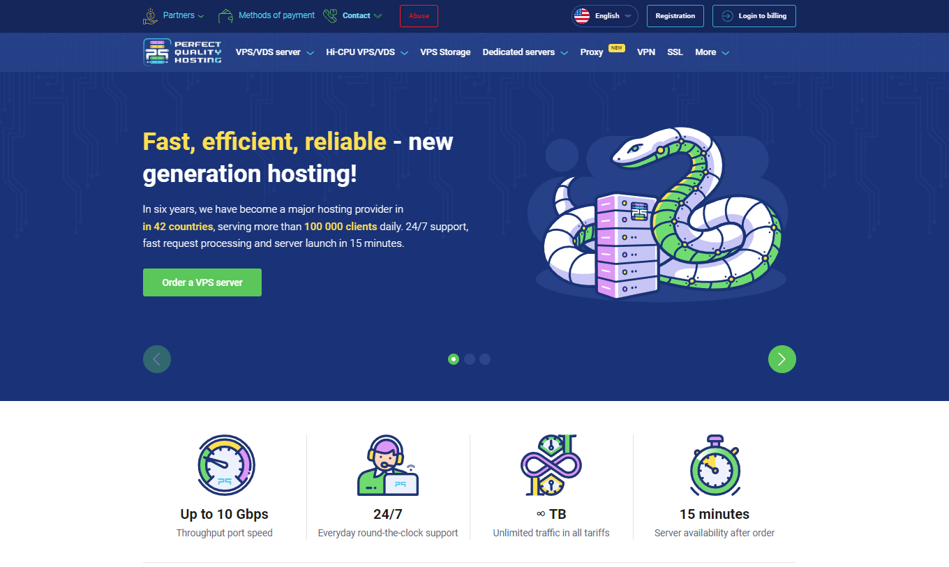Click the 'Up to 10 Gbps' heading
This screenshot has height=567, width=949.
(225, 514)
